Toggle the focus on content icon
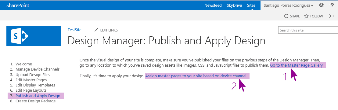This screenshot has height=110, width=338. pos(332,16)
